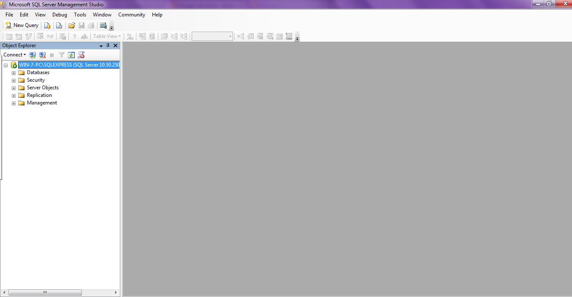Open diagram toolbar options arrow
The image size is (572, 297).
pyautogui.click(x=297, y=37)
